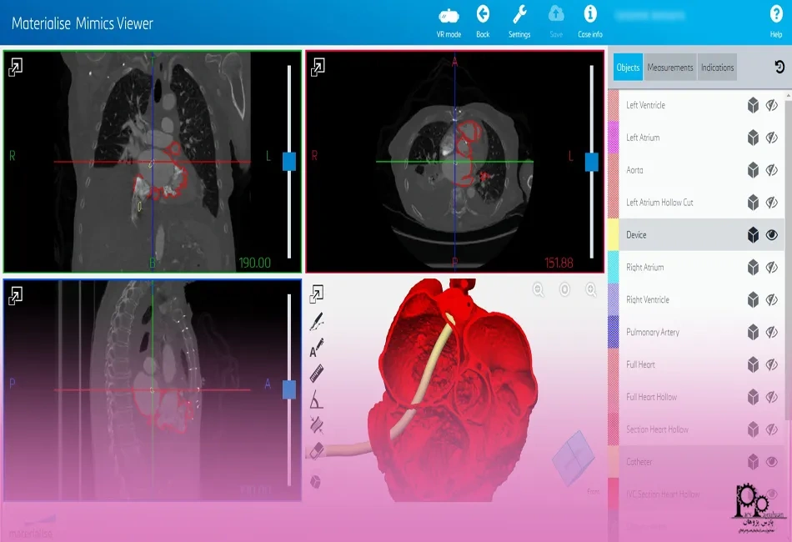Zoom in on the 3D heart view
Image resolution: width=792 pixels, height=542 pixels.
[591, 289]
